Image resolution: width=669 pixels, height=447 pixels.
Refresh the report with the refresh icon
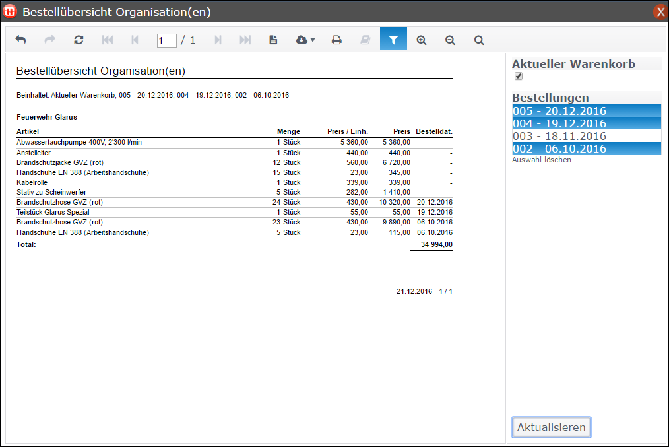pos(79,40)
